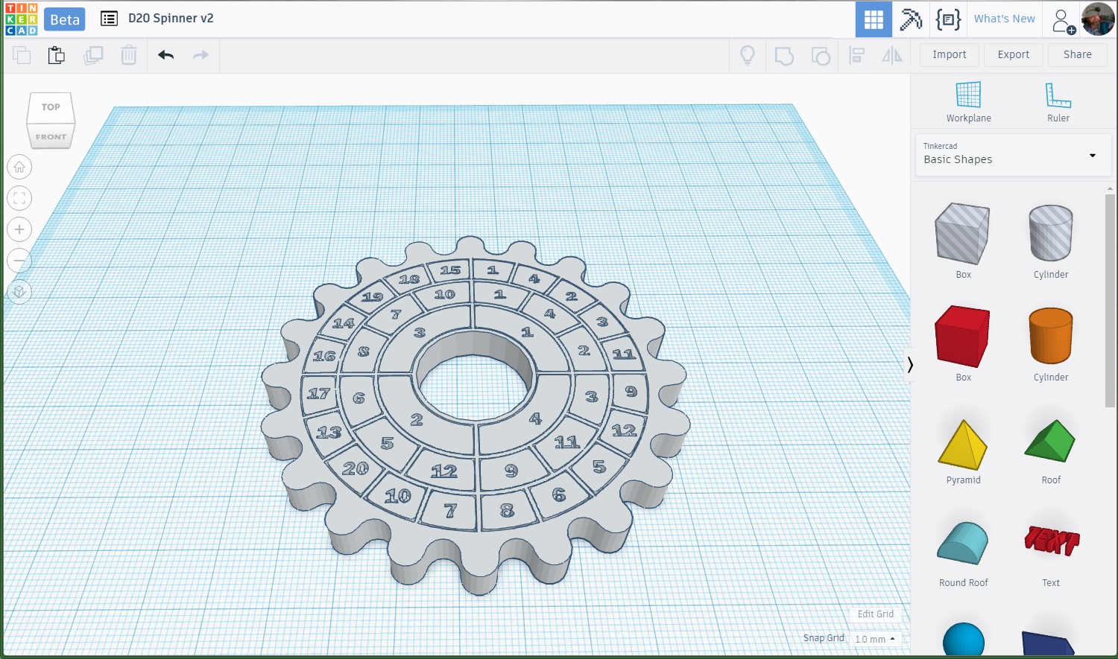Zoom in with the plus icon
This screenshot has height=659, width=1118.
19,229
